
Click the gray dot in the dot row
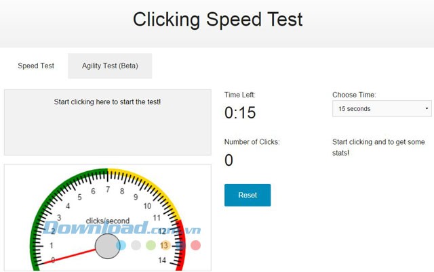point(136,245)
